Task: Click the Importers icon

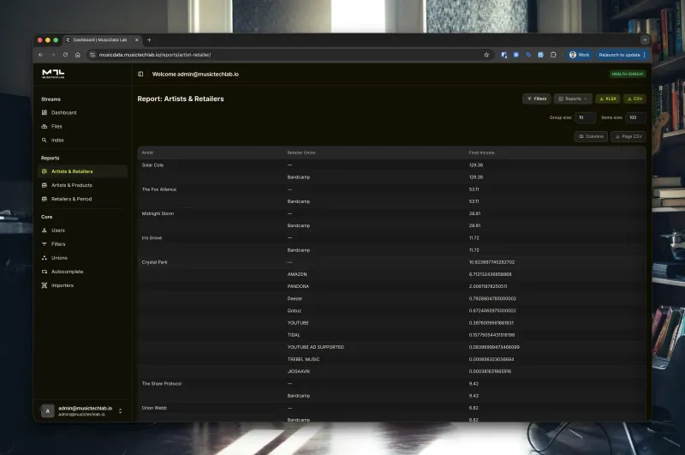Action: [x=45, y=285]
